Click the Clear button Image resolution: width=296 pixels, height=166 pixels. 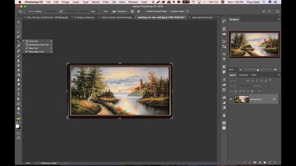coord(105,11)
